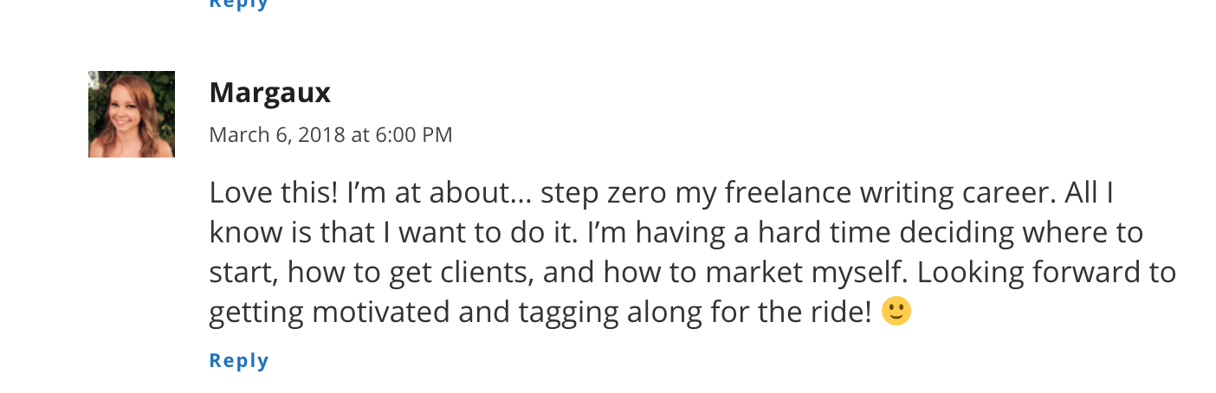Screen dimensions: 1216x393
Task: Click the smiley face emoji
Action: [896, 312]
